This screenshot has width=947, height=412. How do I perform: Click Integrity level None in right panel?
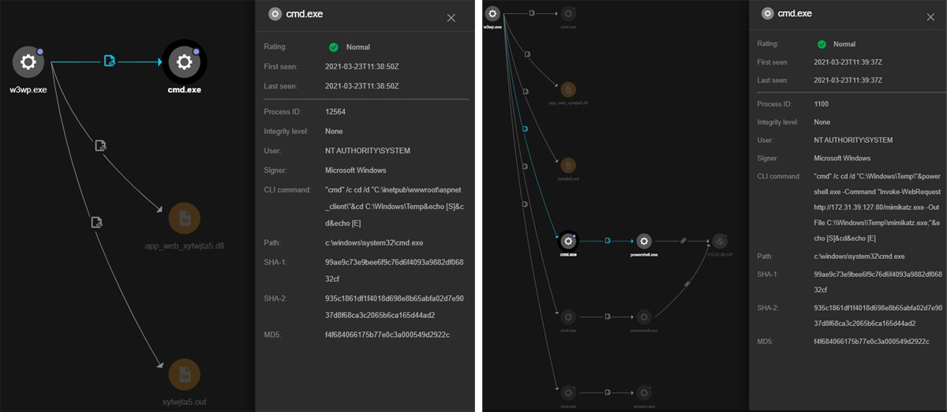tap(822, 122)
